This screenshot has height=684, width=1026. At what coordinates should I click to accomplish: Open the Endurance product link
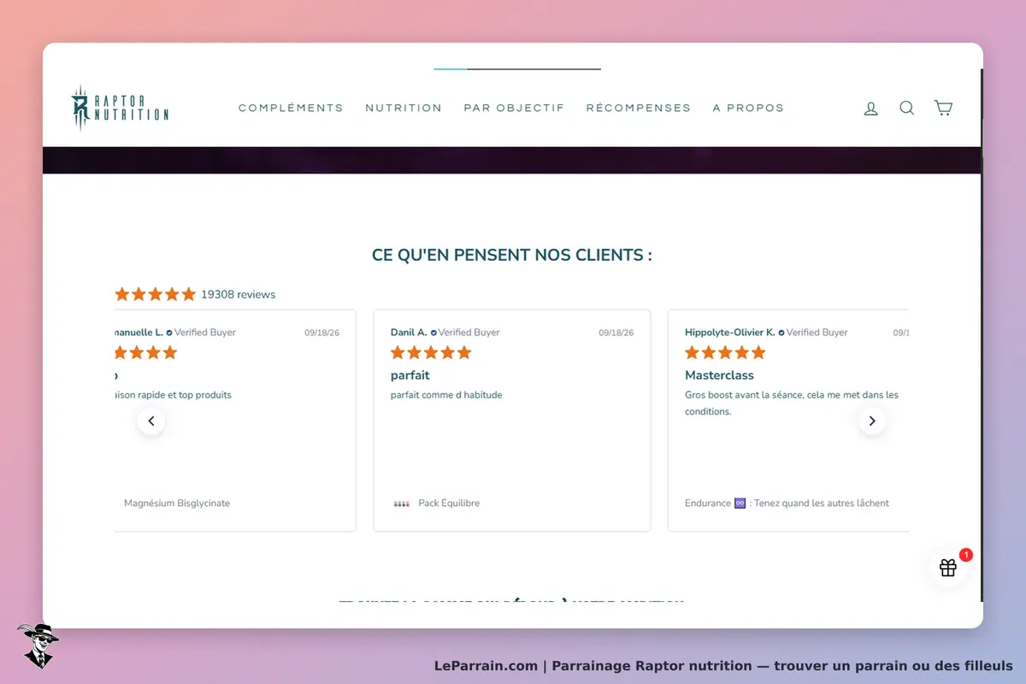click(x=787, y=504)
